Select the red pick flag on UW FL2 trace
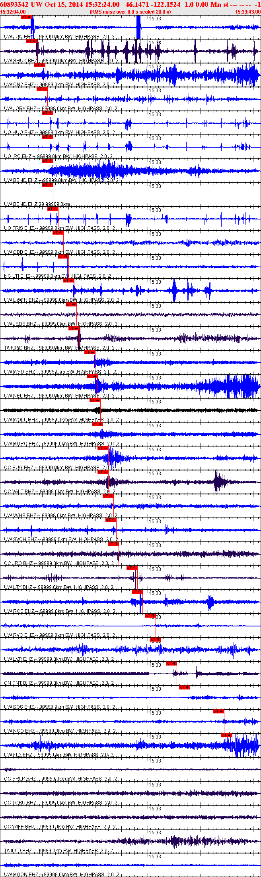Image resolution: width=261 pixels, height=877 pixels. tap(226, 735)
